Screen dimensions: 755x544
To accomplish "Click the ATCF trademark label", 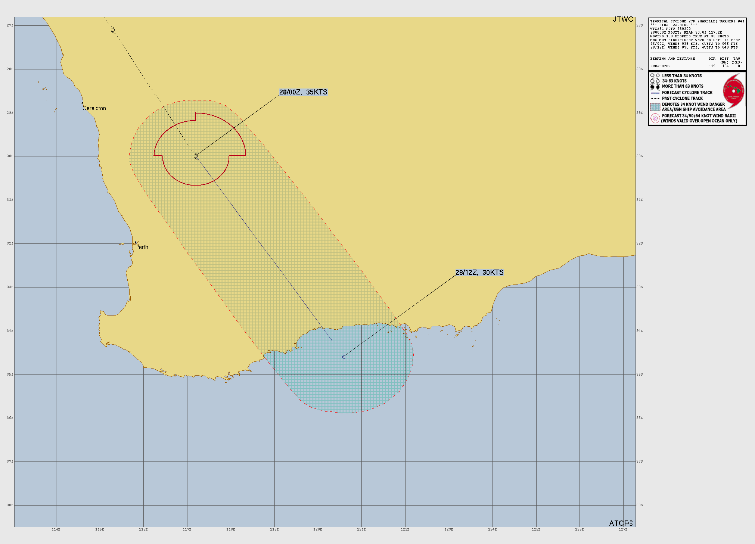I will pyautogui.click(x=621, y=523).
